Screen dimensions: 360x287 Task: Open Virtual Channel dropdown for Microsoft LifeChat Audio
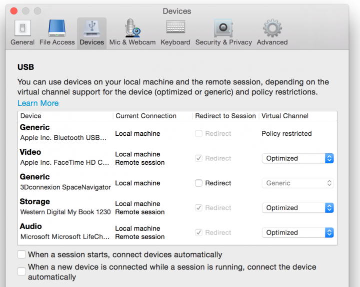(297, 233)
